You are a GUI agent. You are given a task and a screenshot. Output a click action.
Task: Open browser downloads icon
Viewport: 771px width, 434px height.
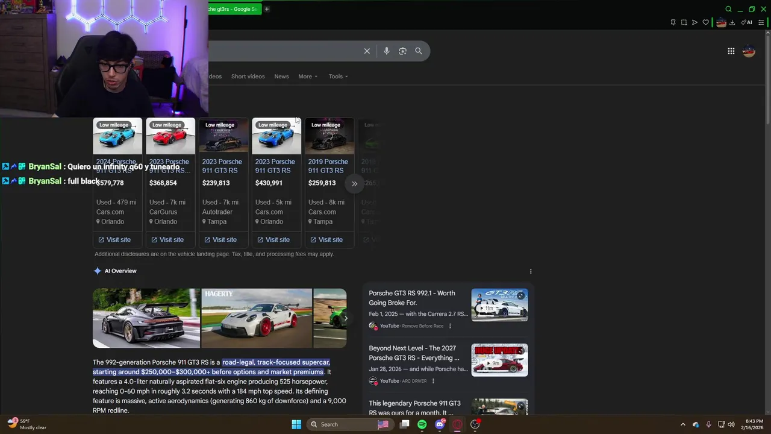pyautogui.click(x=732, y=22)
